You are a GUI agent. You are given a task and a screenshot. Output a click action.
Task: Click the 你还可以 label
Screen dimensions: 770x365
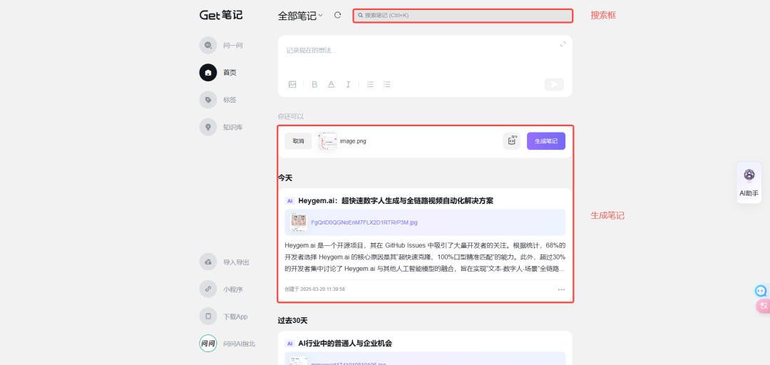[291, 116]
